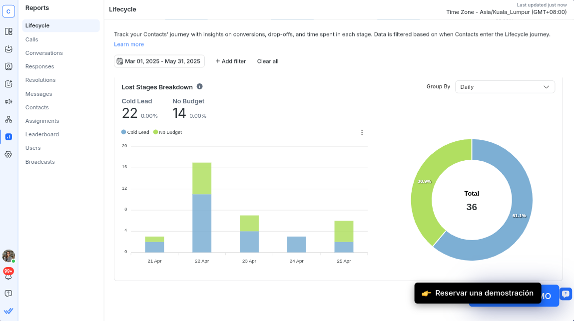Open the chart three-dot options menu
The width and height of the screenshot is (574, 321).
point(362,132)
